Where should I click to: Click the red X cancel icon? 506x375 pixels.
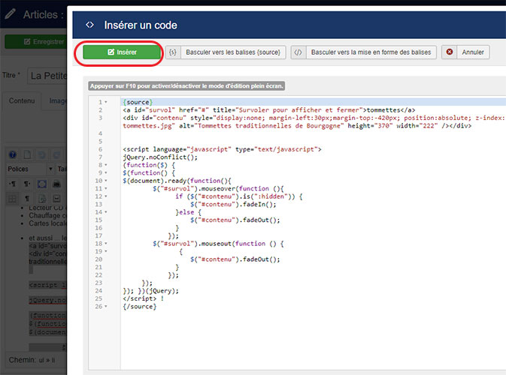[x=449, y=52]
